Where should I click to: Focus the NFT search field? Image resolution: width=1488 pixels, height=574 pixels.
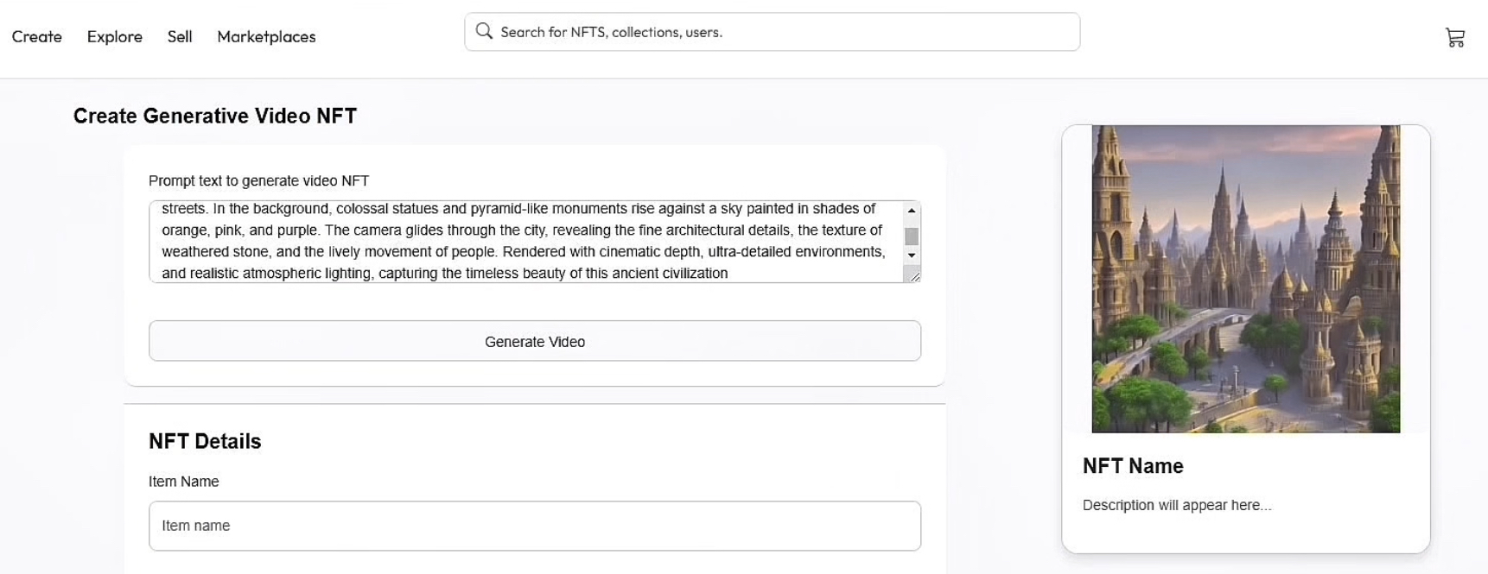(x=773, y=32)
